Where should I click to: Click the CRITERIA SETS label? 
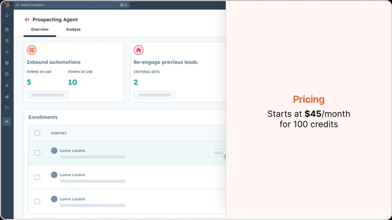pyautogui.click(x=147, y=72)
